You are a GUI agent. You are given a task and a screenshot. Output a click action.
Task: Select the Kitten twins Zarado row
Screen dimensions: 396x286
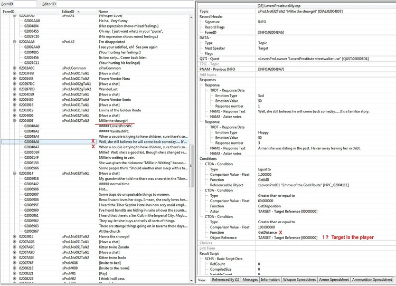95,247
